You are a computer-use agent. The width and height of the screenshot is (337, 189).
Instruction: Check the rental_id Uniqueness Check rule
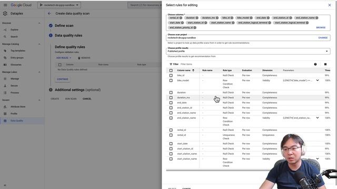[x=171, y=135]
